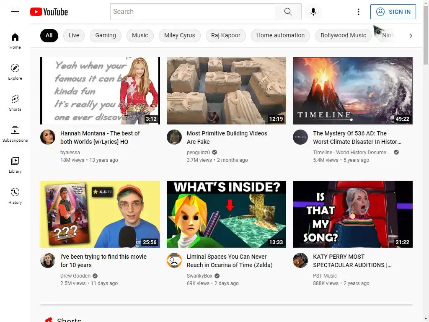Click byalessa channel avatar
The image size is (429, 322).
tap(48, 137)
